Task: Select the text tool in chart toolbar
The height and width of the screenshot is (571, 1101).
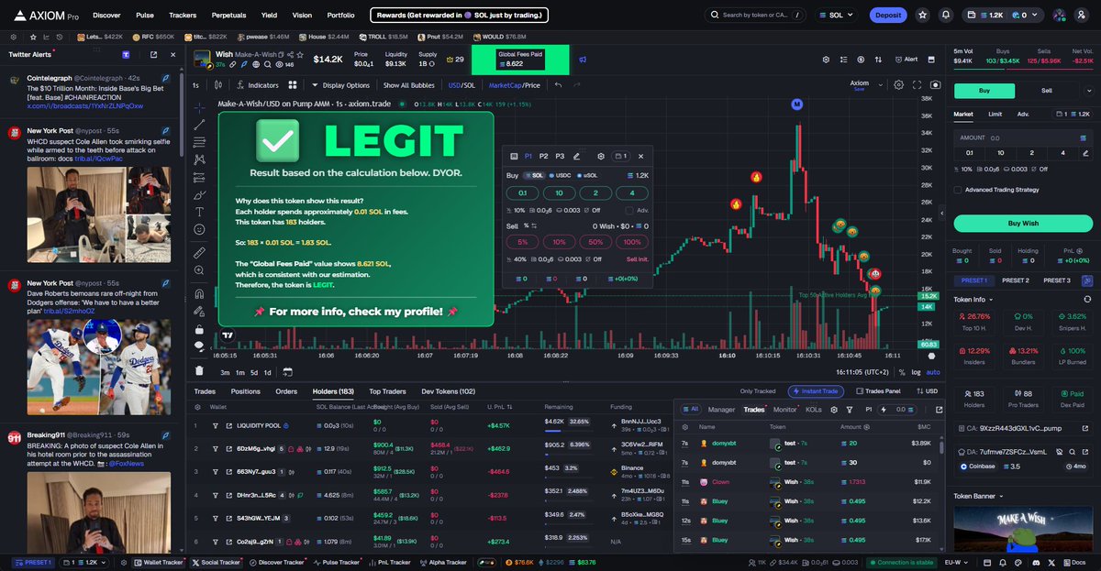Action: (x=199, y=212)
